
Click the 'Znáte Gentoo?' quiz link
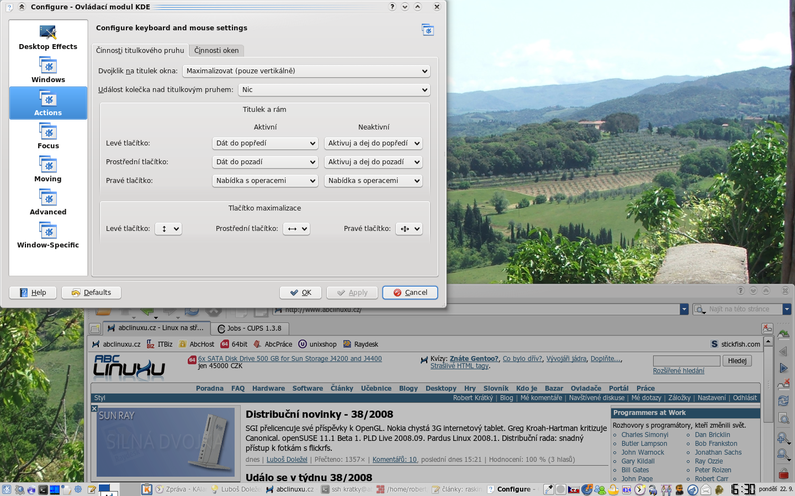(474, 359)
